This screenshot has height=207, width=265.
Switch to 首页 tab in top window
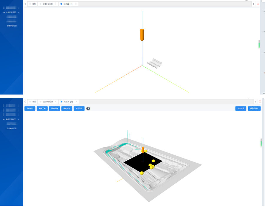click(32, 4)
